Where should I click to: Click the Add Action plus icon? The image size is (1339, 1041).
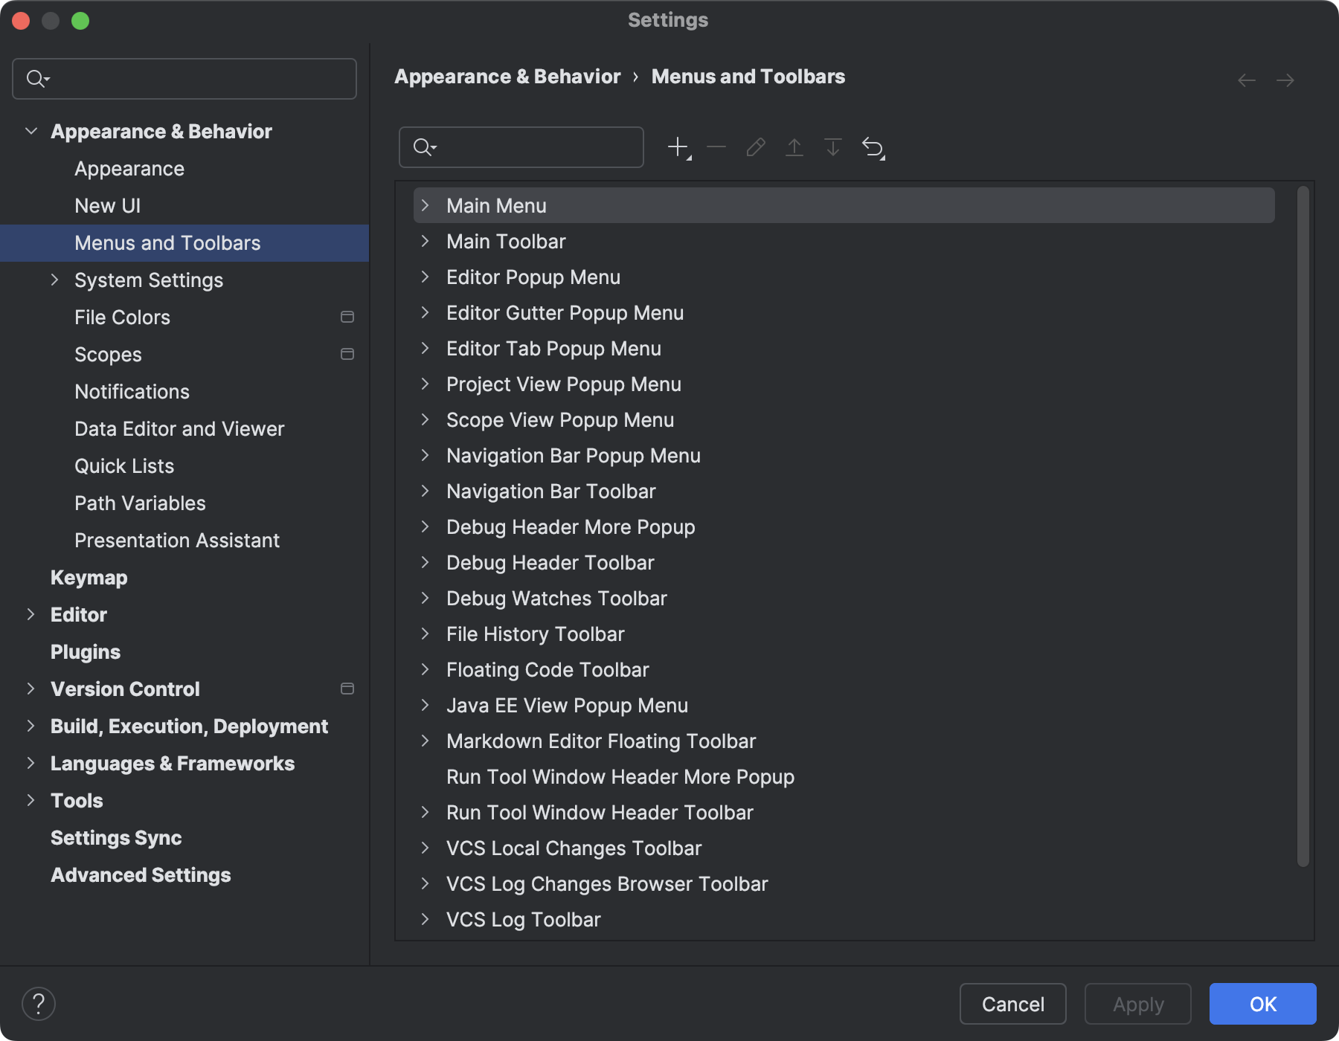pyautogui.click(x=678, y=146)
